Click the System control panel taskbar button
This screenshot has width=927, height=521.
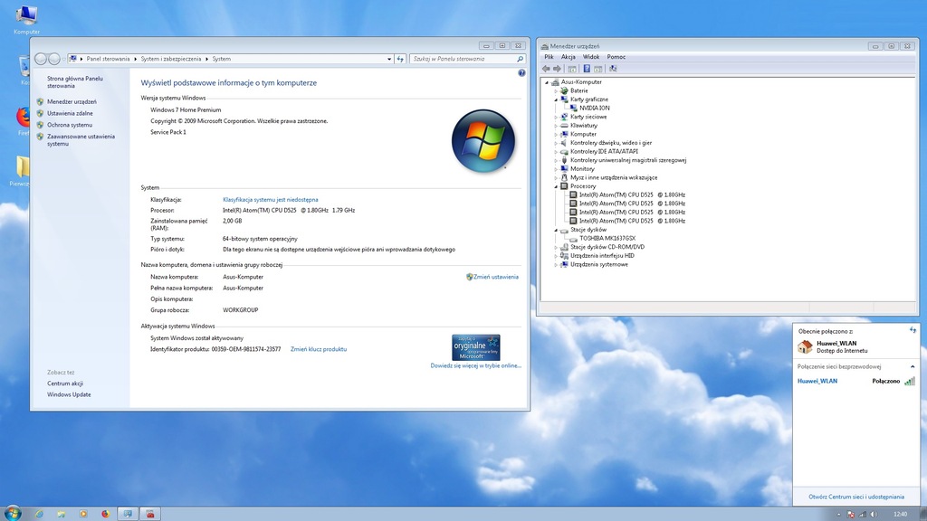click(128, 514)
